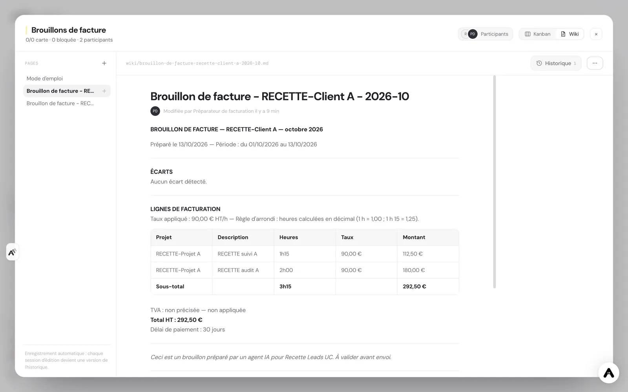Close the Brouillons de facture panel
Viewport: 628px width, 392px height.
596,34
